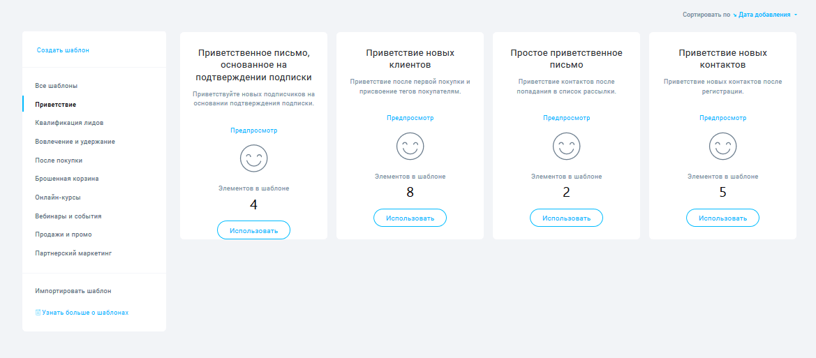Go to После покупки category
Viewport: 816px width, 358px height.
[59, 161]
